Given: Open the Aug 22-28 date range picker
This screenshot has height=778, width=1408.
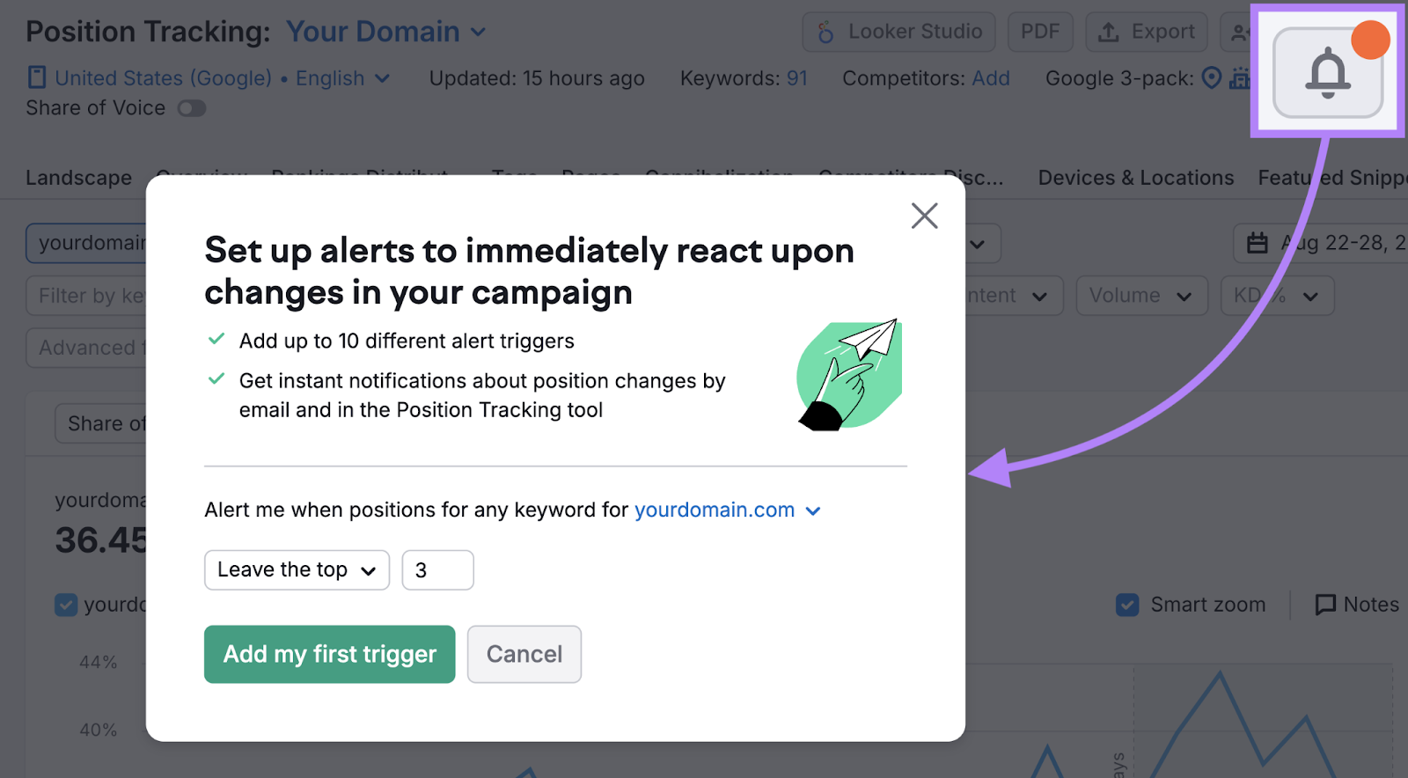Looking at the screenshot, I should (x=1320, y=243).
